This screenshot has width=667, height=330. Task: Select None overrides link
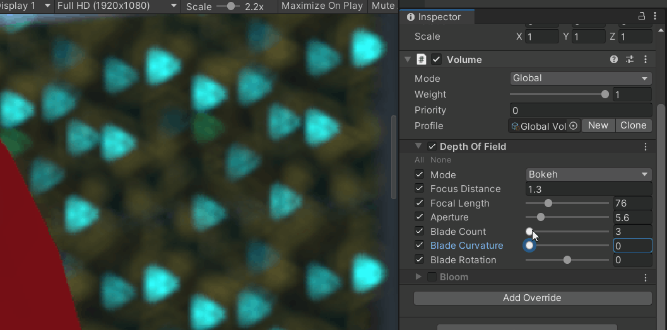coord(440,160)
